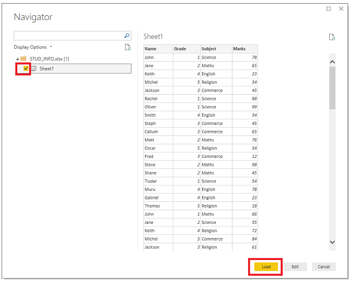Click the Sheet1 table icon in tree
355x284 pixels.
[x=34, y=69]
